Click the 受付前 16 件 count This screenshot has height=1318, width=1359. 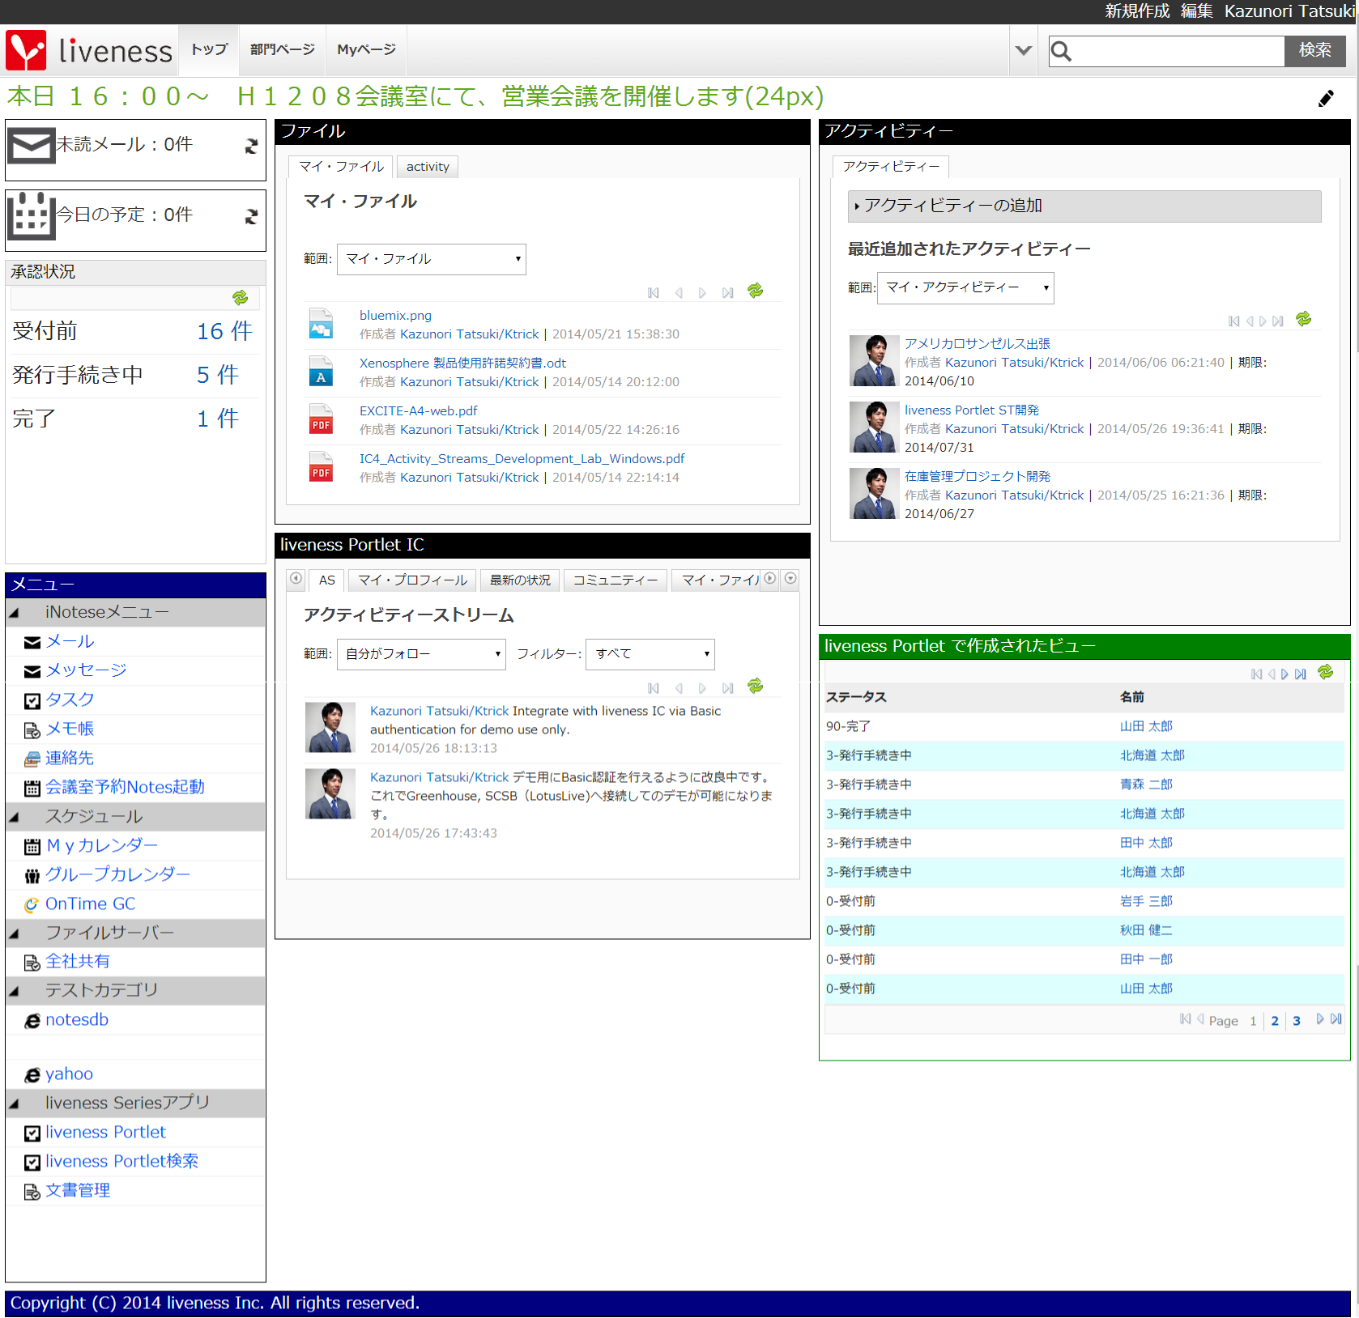pyautogui.click(x=225, y=331)
